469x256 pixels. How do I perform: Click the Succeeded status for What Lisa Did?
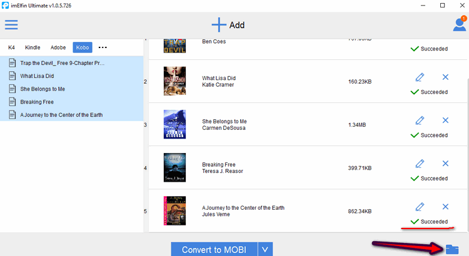tap(429, 92)
